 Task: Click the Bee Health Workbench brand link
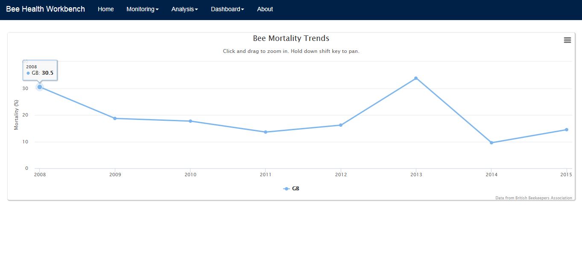click(45, 9)
